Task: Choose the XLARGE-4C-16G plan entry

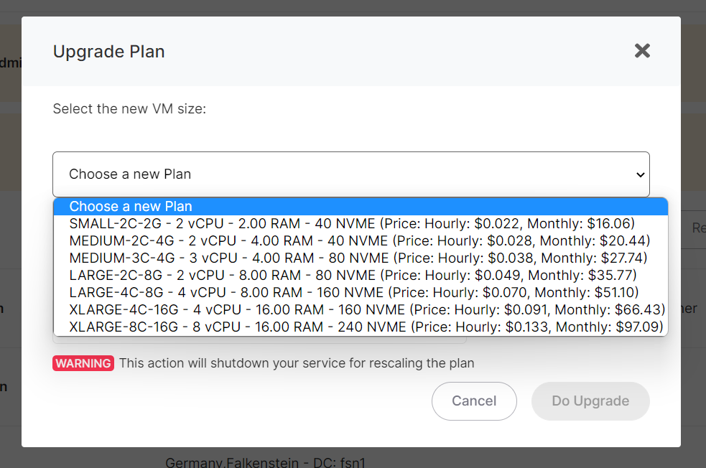Action: tap(287, 310)
